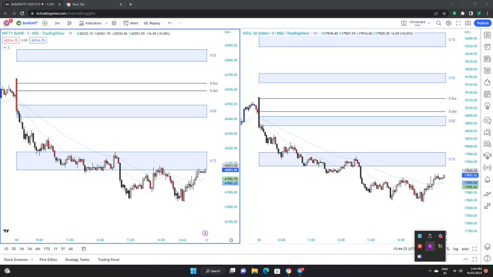Toggle the log scale option
The image size is (493, 277).
(456, 249)
